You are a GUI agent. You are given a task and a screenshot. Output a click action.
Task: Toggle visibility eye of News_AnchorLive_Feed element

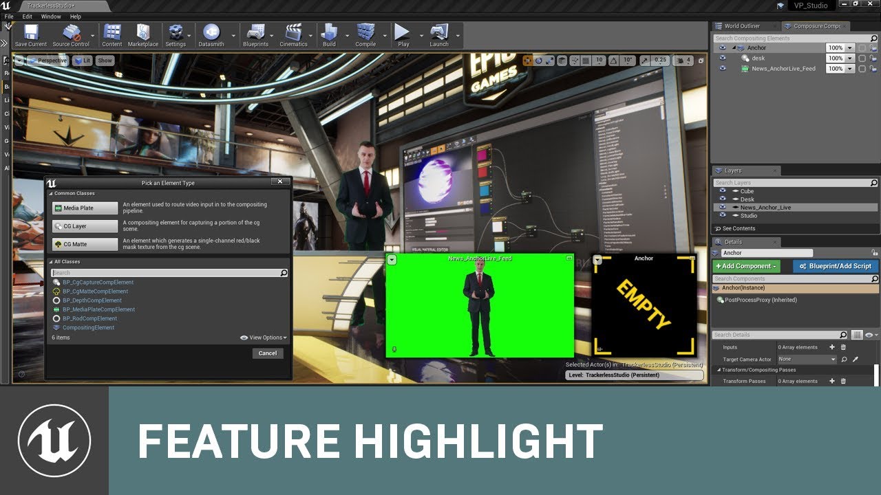tap(722, 69)
